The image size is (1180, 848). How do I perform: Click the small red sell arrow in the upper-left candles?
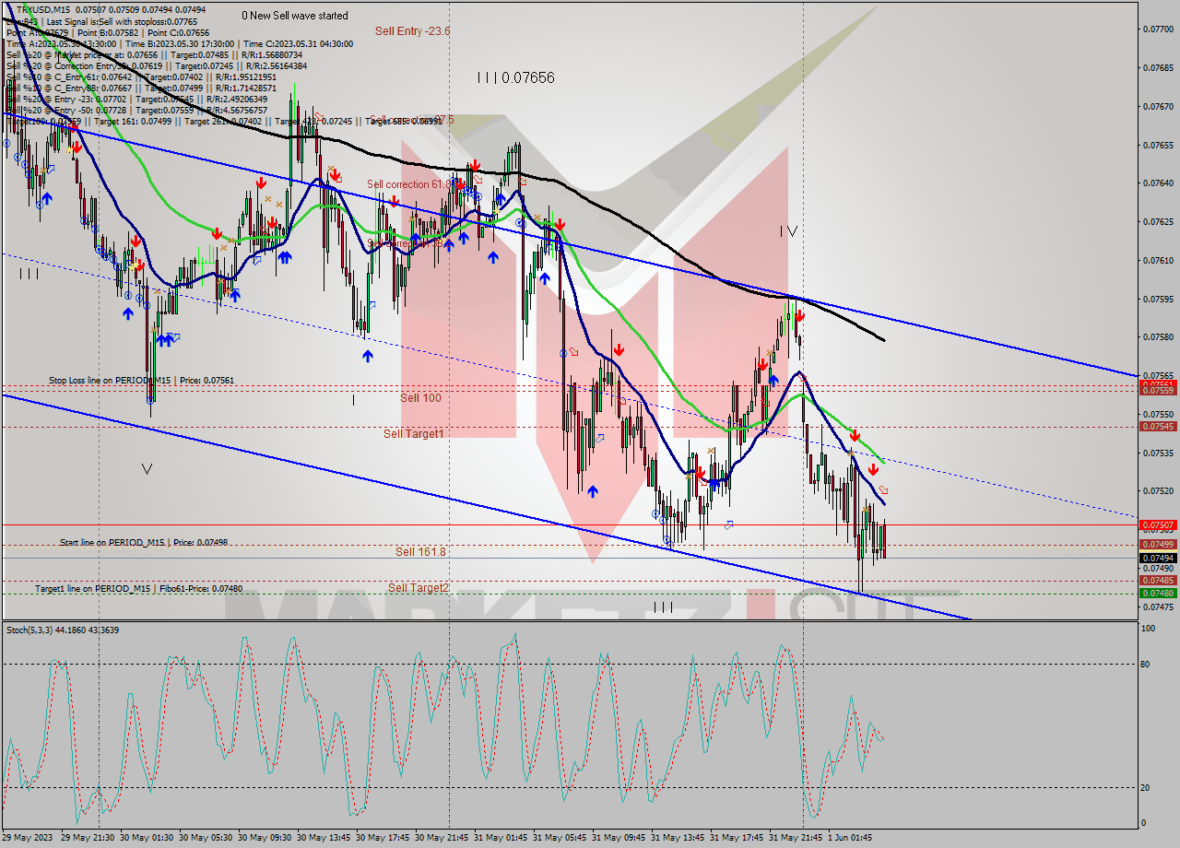point(76,145)
